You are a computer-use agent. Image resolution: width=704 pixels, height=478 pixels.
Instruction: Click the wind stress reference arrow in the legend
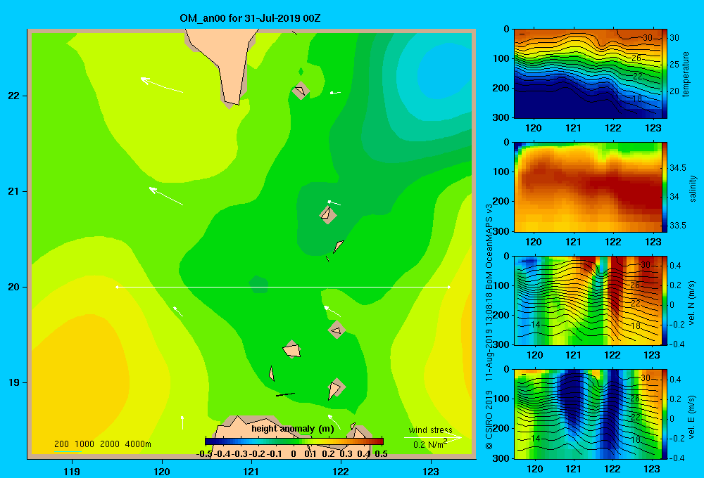[x=432, y=437]
